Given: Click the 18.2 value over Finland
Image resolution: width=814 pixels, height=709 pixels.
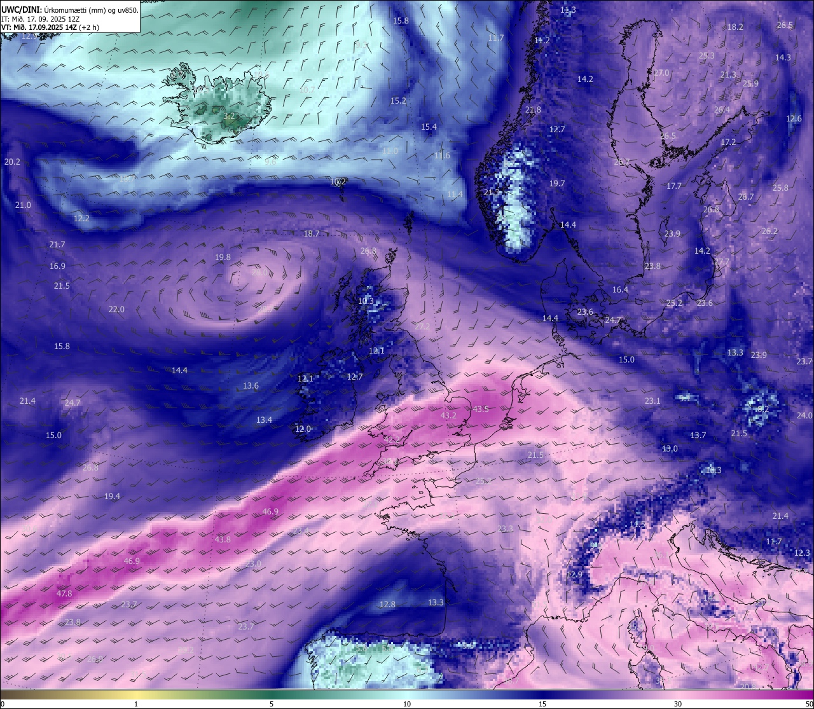Looking at the screenshot, I should tap(735, 27).
